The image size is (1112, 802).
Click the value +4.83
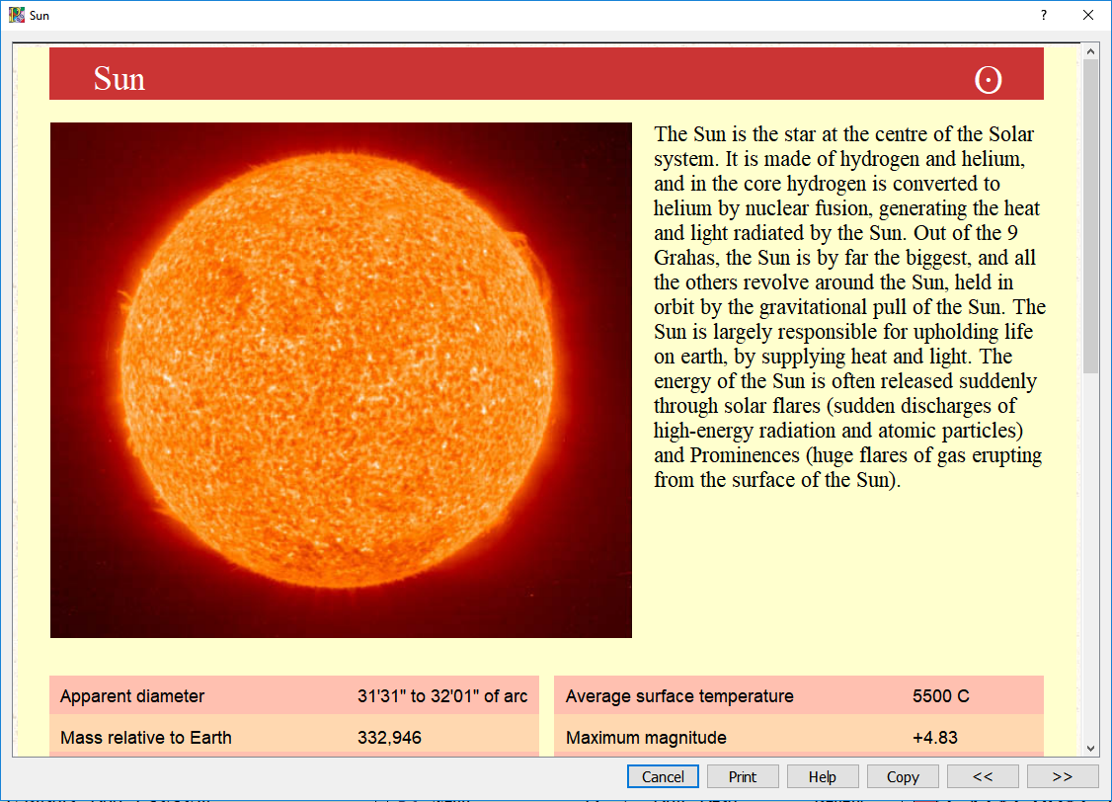coord(934,738)
